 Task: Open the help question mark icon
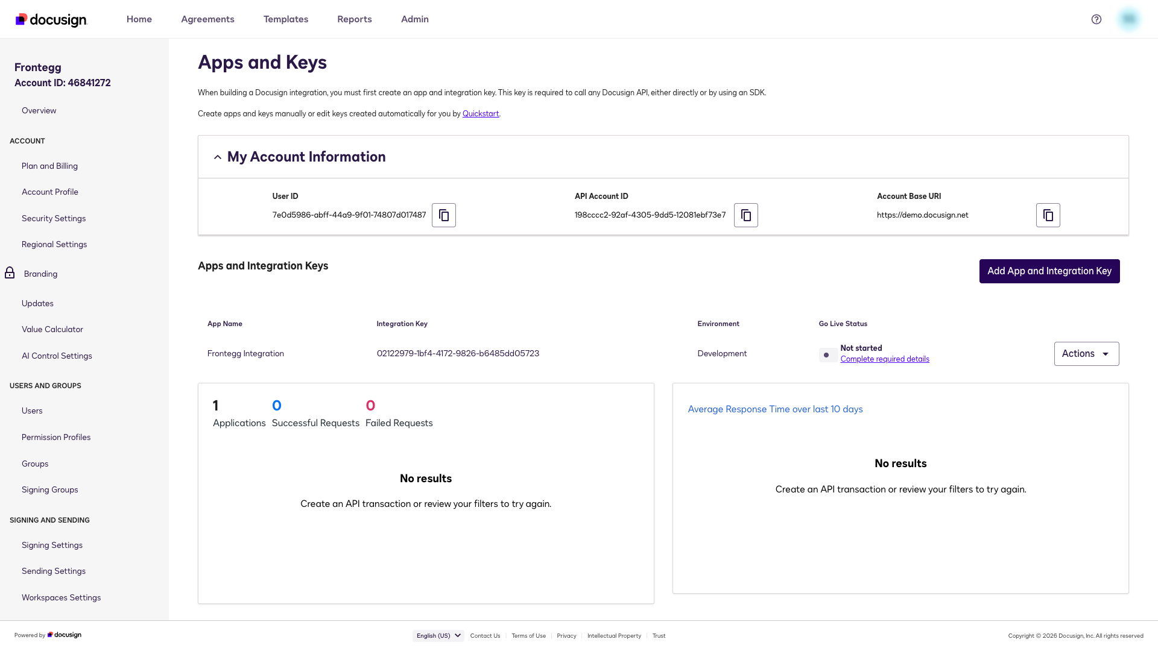(x=1096, y=19)
